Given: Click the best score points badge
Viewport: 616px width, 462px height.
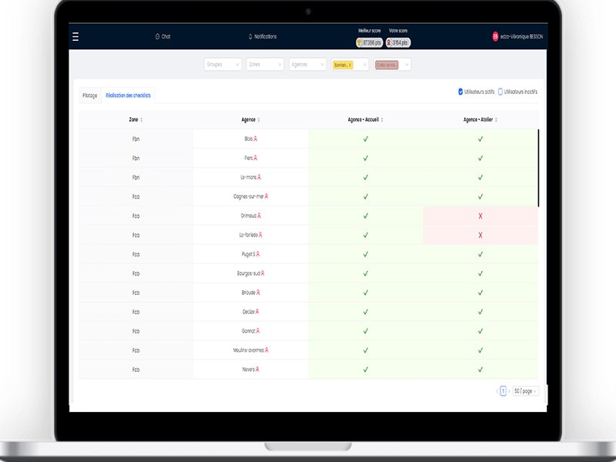Looking at the screenshot, I should pyautogui.click(x=370, y=43).
